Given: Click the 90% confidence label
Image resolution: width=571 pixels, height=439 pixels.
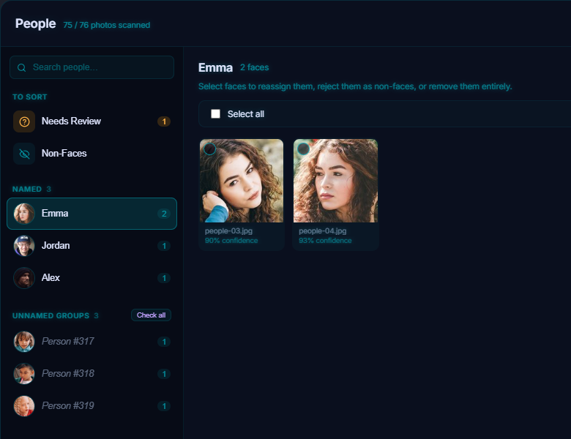Looking at the screenshot, I should pyautogui.click(x=231, y=241).
